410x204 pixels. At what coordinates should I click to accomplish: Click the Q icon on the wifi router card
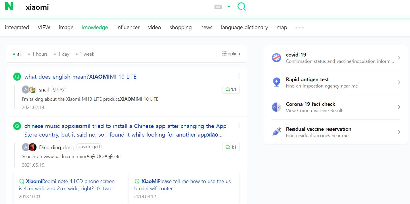point(137,181)
